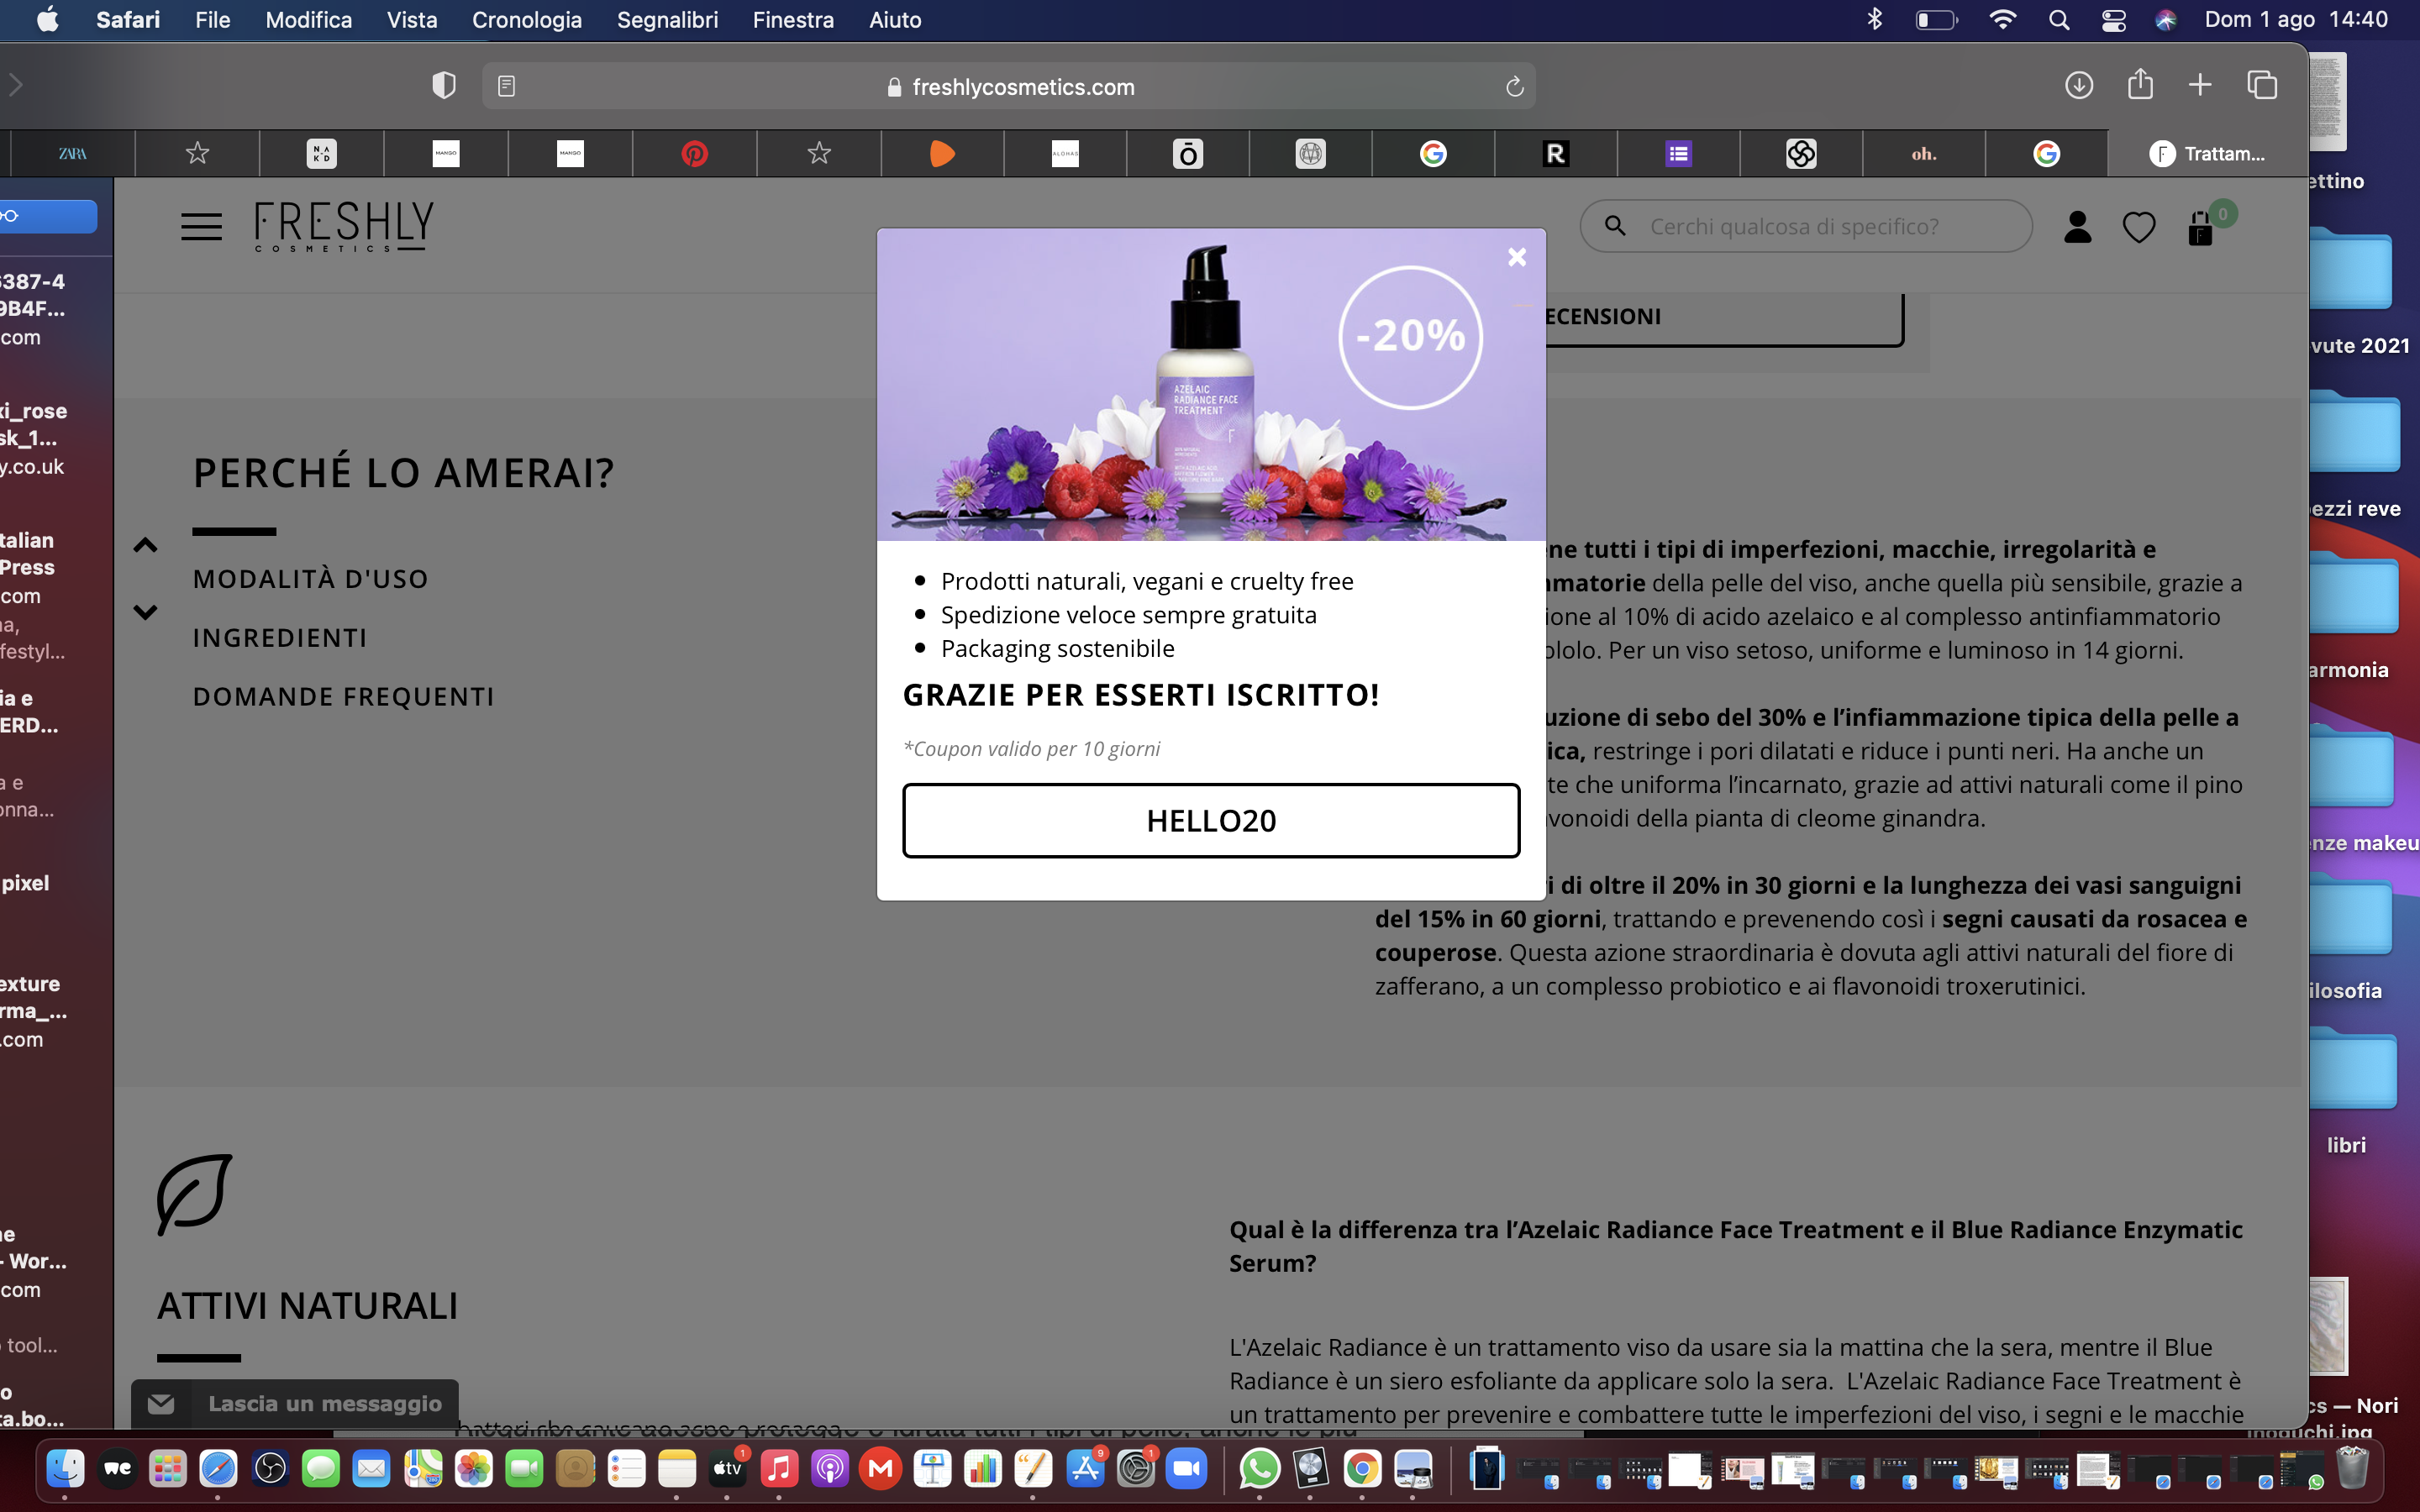The height and width of the screenshot is (1512, 2420).
Task: Switch to the Pinterest tab
Action: point(694,154)
